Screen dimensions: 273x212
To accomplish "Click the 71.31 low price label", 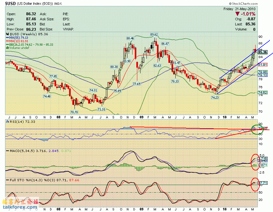I will tap(101, 109).
